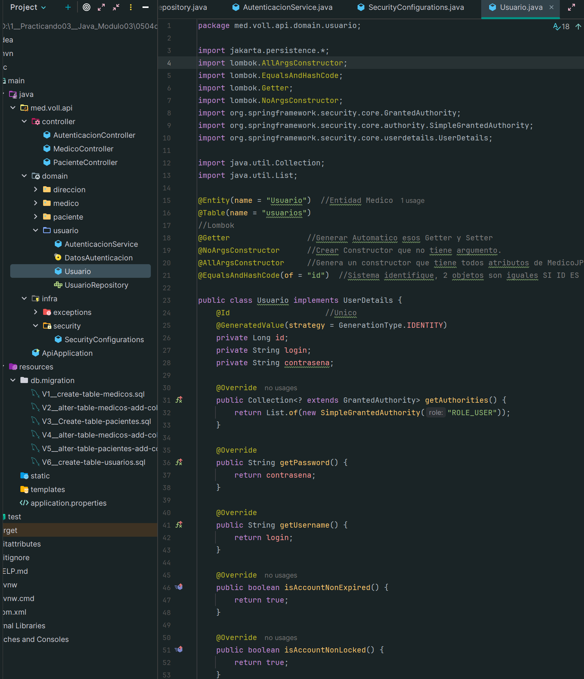584x679 pixels.
Task: Switch to SecurityConfigurations.java tab
Action: click(x=411, y=8)
